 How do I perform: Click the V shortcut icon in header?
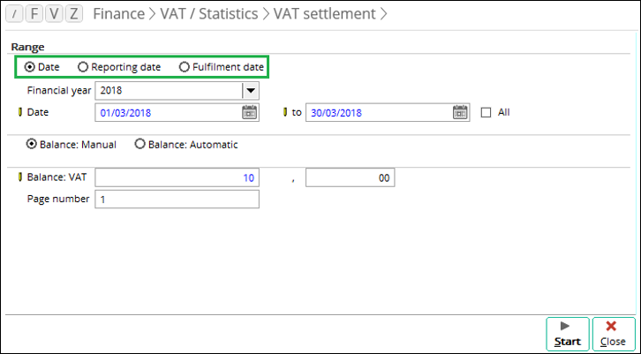(55, 14)
